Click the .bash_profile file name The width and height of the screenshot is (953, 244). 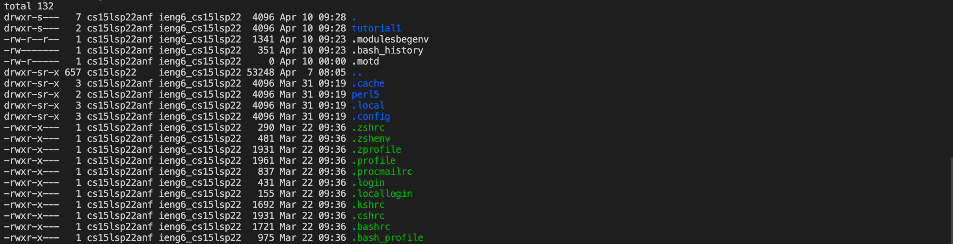pyautogui.click(x=387, y=238)
